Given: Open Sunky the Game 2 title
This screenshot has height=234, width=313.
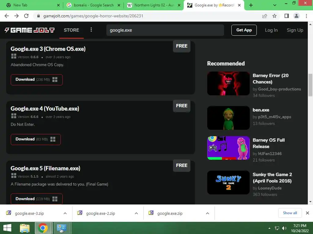Looking at the screenshot, I should coord(272,178).
